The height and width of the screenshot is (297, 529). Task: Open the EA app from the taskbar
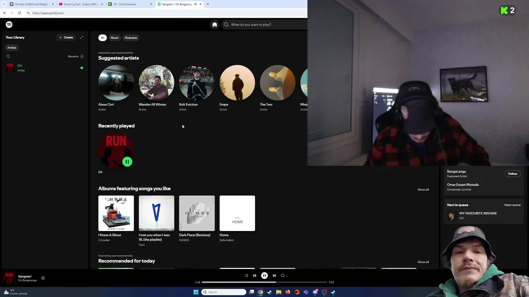tap(297, 292)
